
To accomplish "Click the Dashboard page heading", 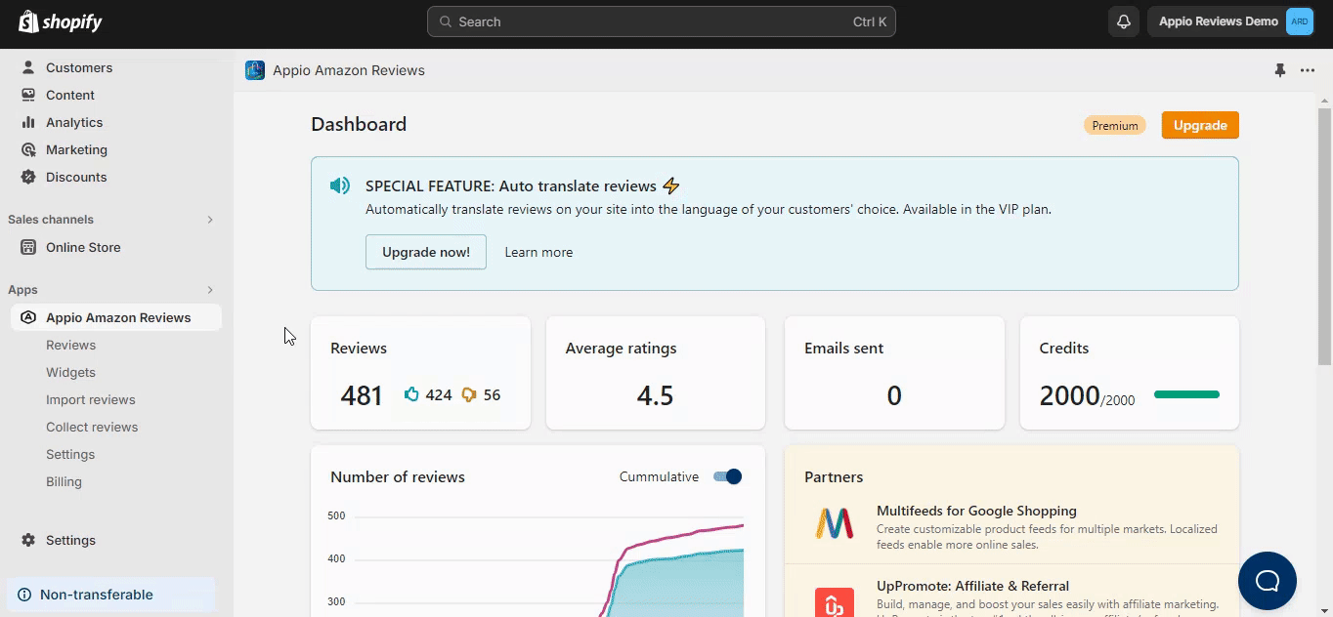I will point(359,124).
